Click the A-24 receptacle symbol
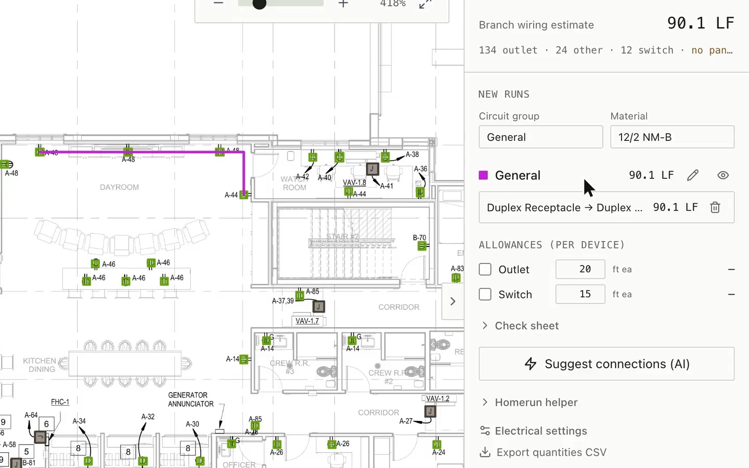 (437, 445)
